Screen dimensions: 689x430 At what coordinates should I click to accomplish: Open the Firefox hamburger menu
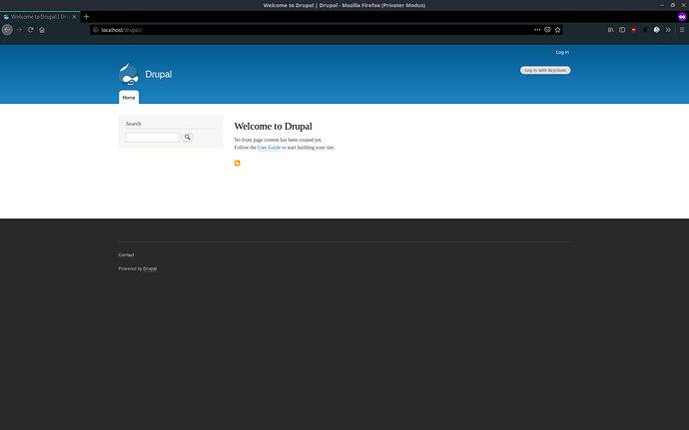[x=682, y=30]
